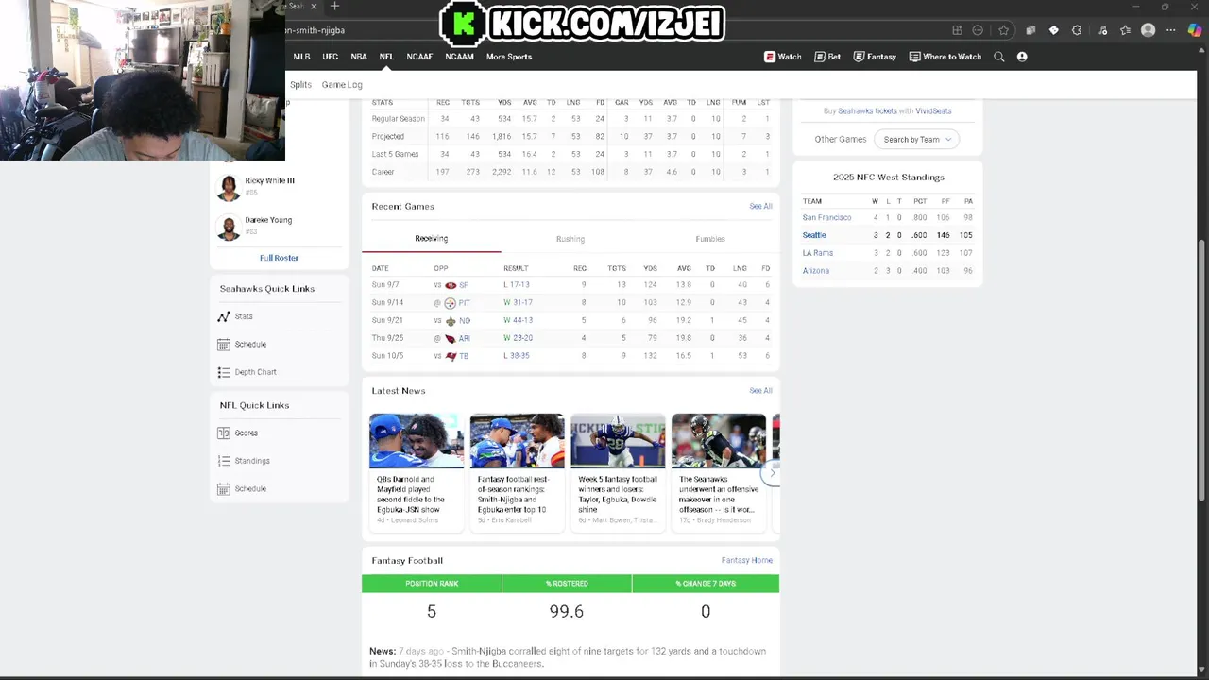Open ESPN Bet link
Viewport: 1209px width, 680px height.
827,57
